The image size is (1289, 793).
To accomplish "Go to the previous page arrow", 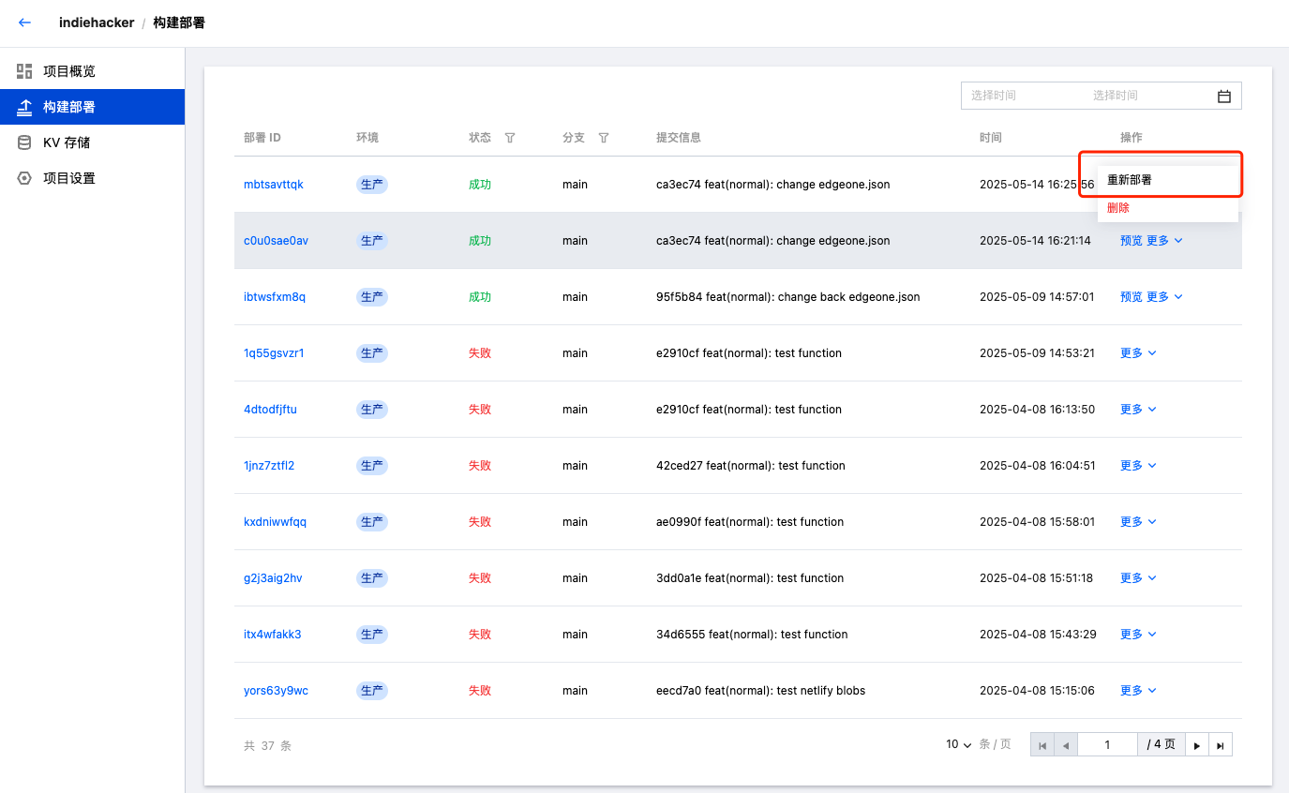I will (x=1066, y=745).
